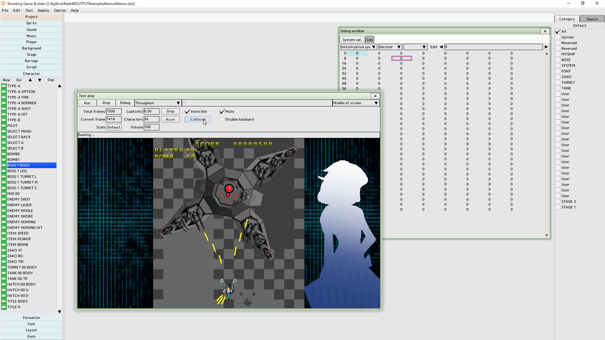The image size is (605, 340).
Task: Check the Disable keyboard option
Action: point(222,119)
